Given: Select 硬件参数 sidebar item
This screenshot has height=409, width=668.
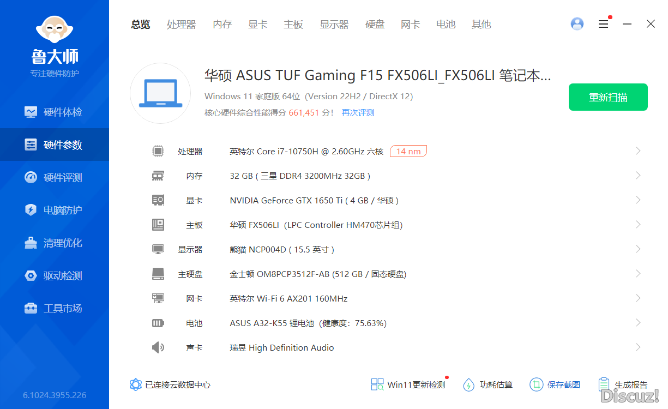Looking at the screenshot, I should coord(55,145).
